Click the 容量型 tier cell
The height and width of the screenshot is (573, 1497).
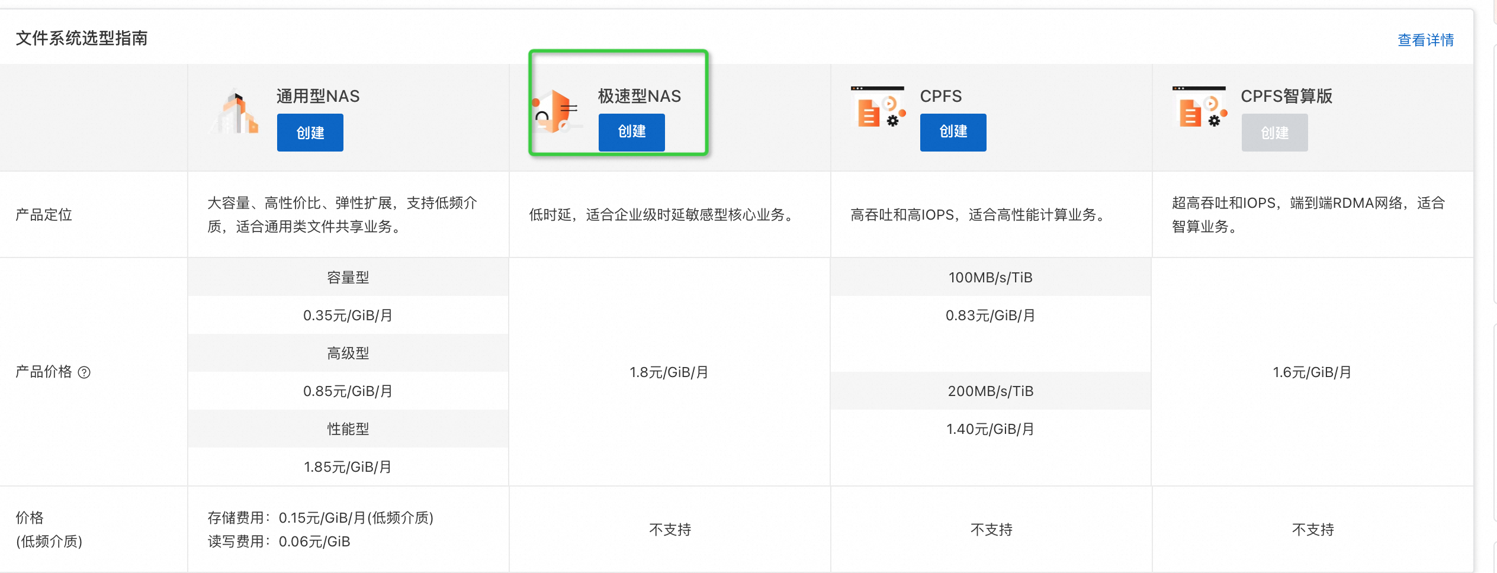[348, 277]
